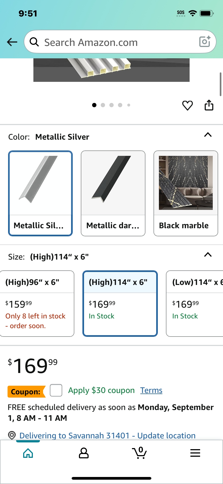Tap Delivering to Savannah 31401 link
This screenshot has width=223, height=484.
point(107,435)
